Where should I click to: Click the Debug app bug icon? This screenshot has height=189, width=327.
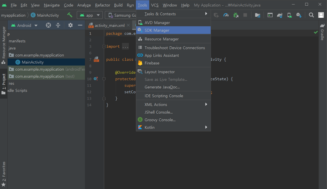236,15
